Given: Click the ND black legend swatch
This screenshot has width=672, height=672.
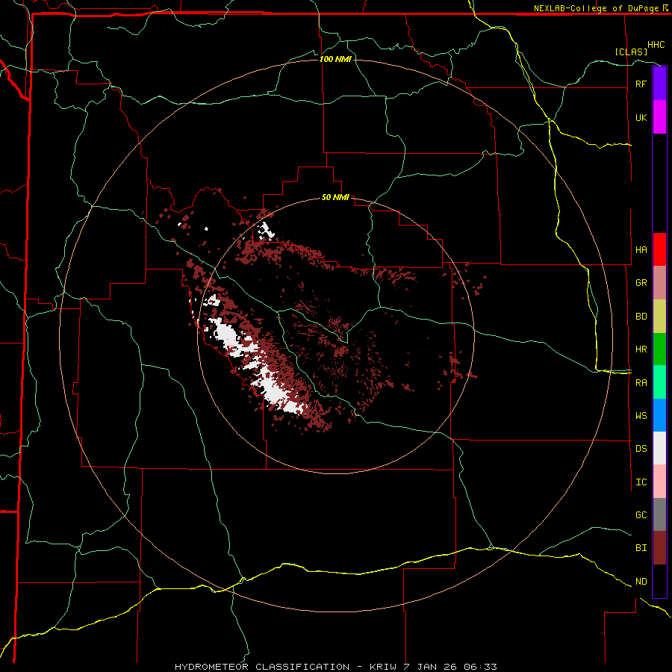Looking at the screenshot, I should 659,581.
